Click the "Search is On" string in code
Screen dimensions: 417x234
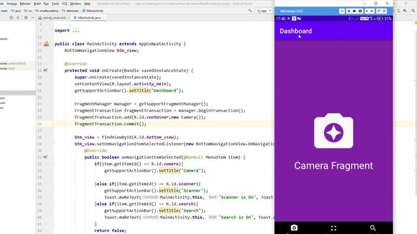(x=237, y=217)
